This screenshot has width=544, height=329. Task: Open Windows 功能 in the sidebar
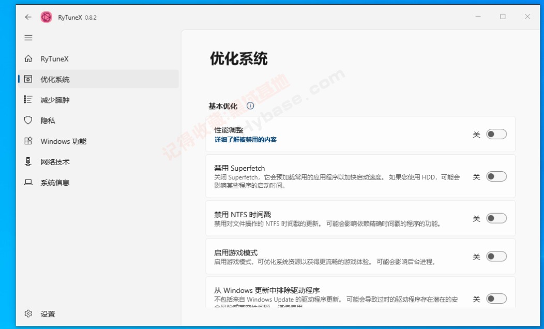99,141
